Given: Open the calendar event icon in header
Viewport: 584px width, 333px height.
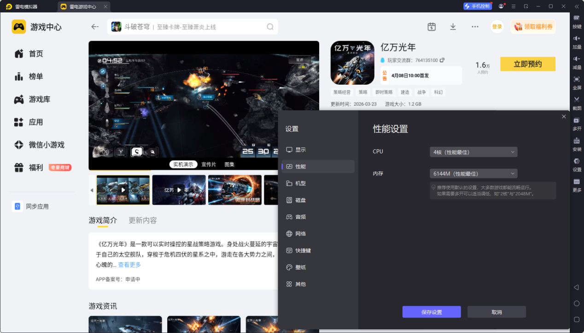Looking at the screenshot, I should (x=432, y=27).
